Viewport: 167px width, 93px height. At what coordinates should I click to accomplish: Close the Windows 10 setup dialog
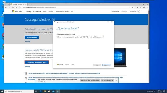coord(112,22)
